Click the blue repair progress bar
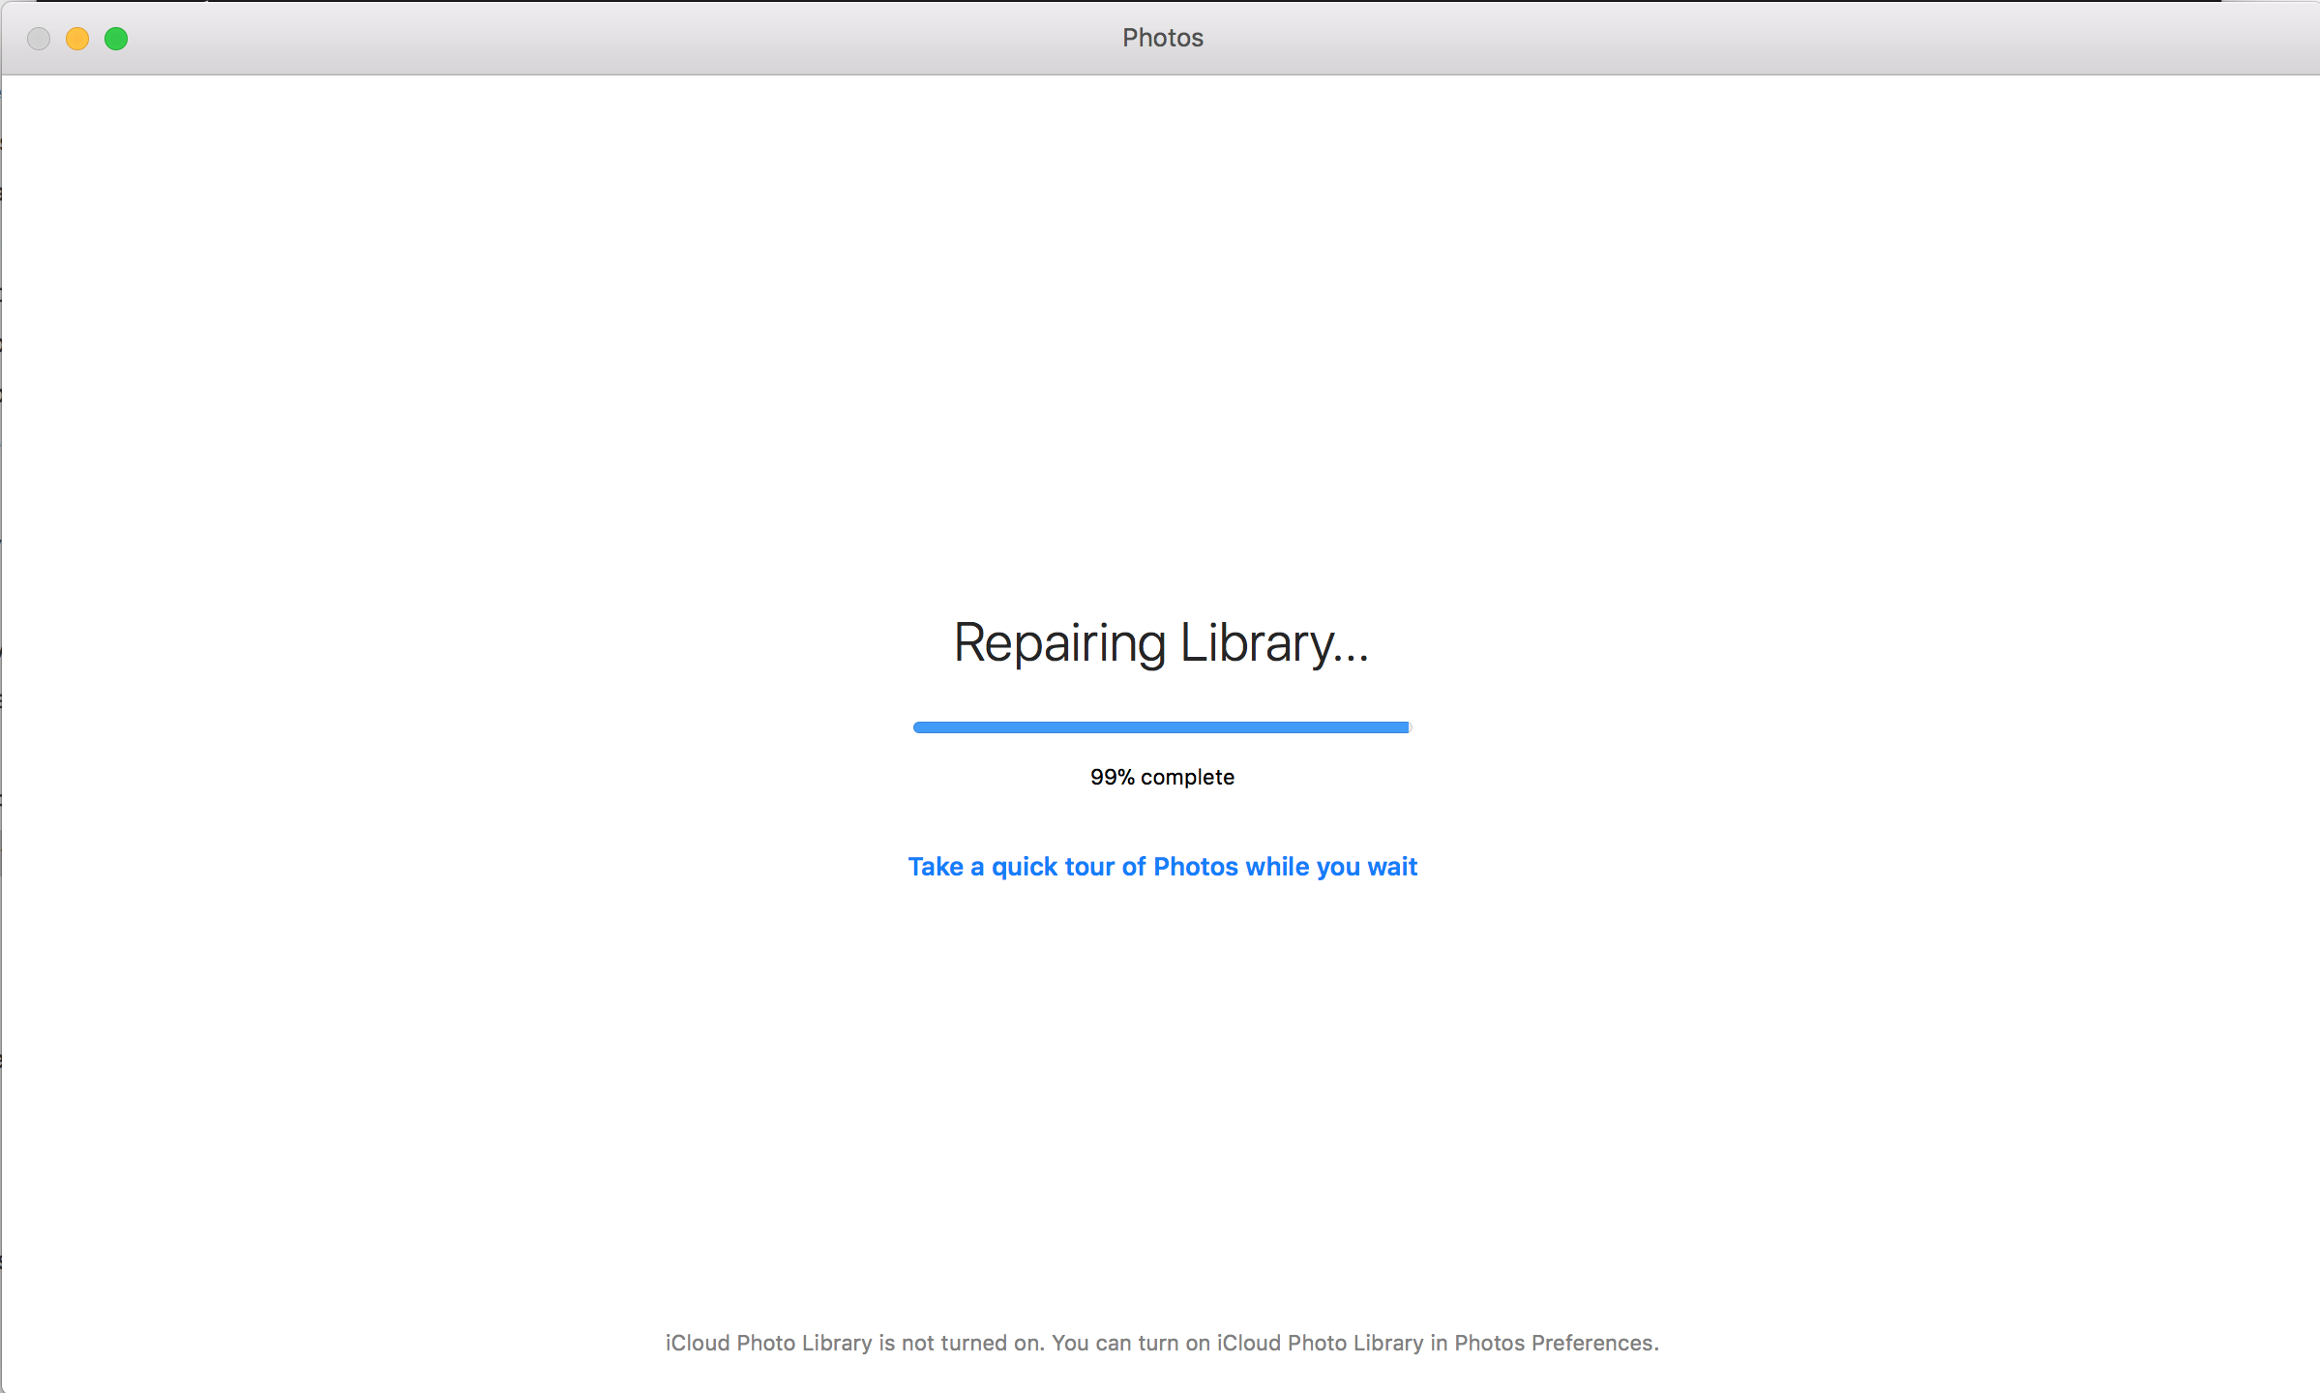 (x=1161, y=727)
